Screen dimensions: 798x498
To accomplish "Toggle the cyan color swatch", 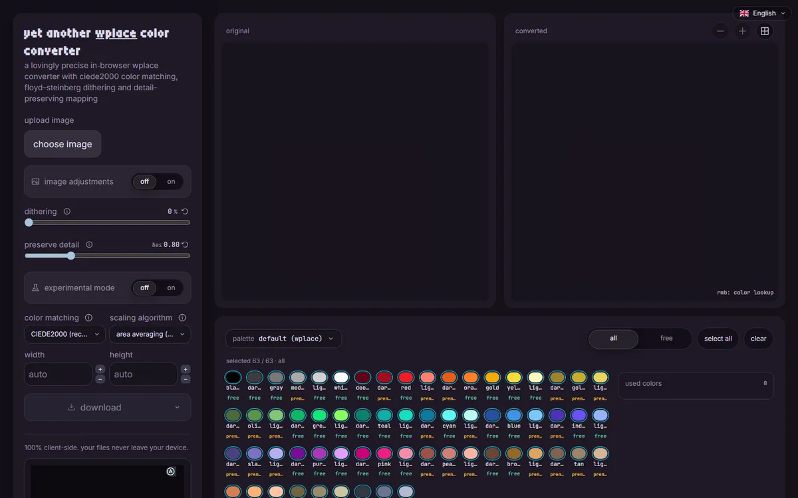I will [449, 415].
